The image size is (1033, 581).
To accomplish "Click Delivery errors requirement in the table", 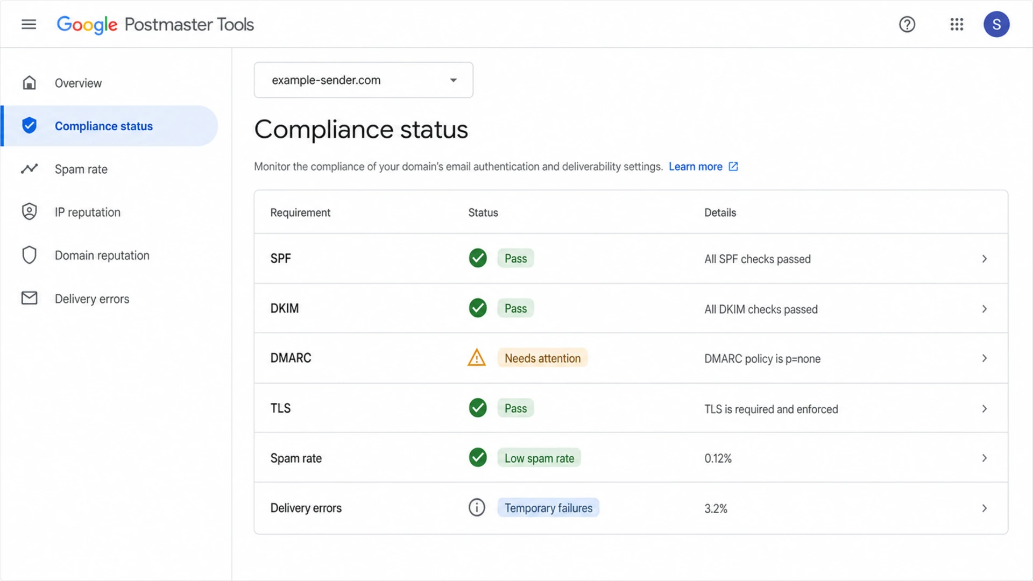I will (x=306, y=508).
